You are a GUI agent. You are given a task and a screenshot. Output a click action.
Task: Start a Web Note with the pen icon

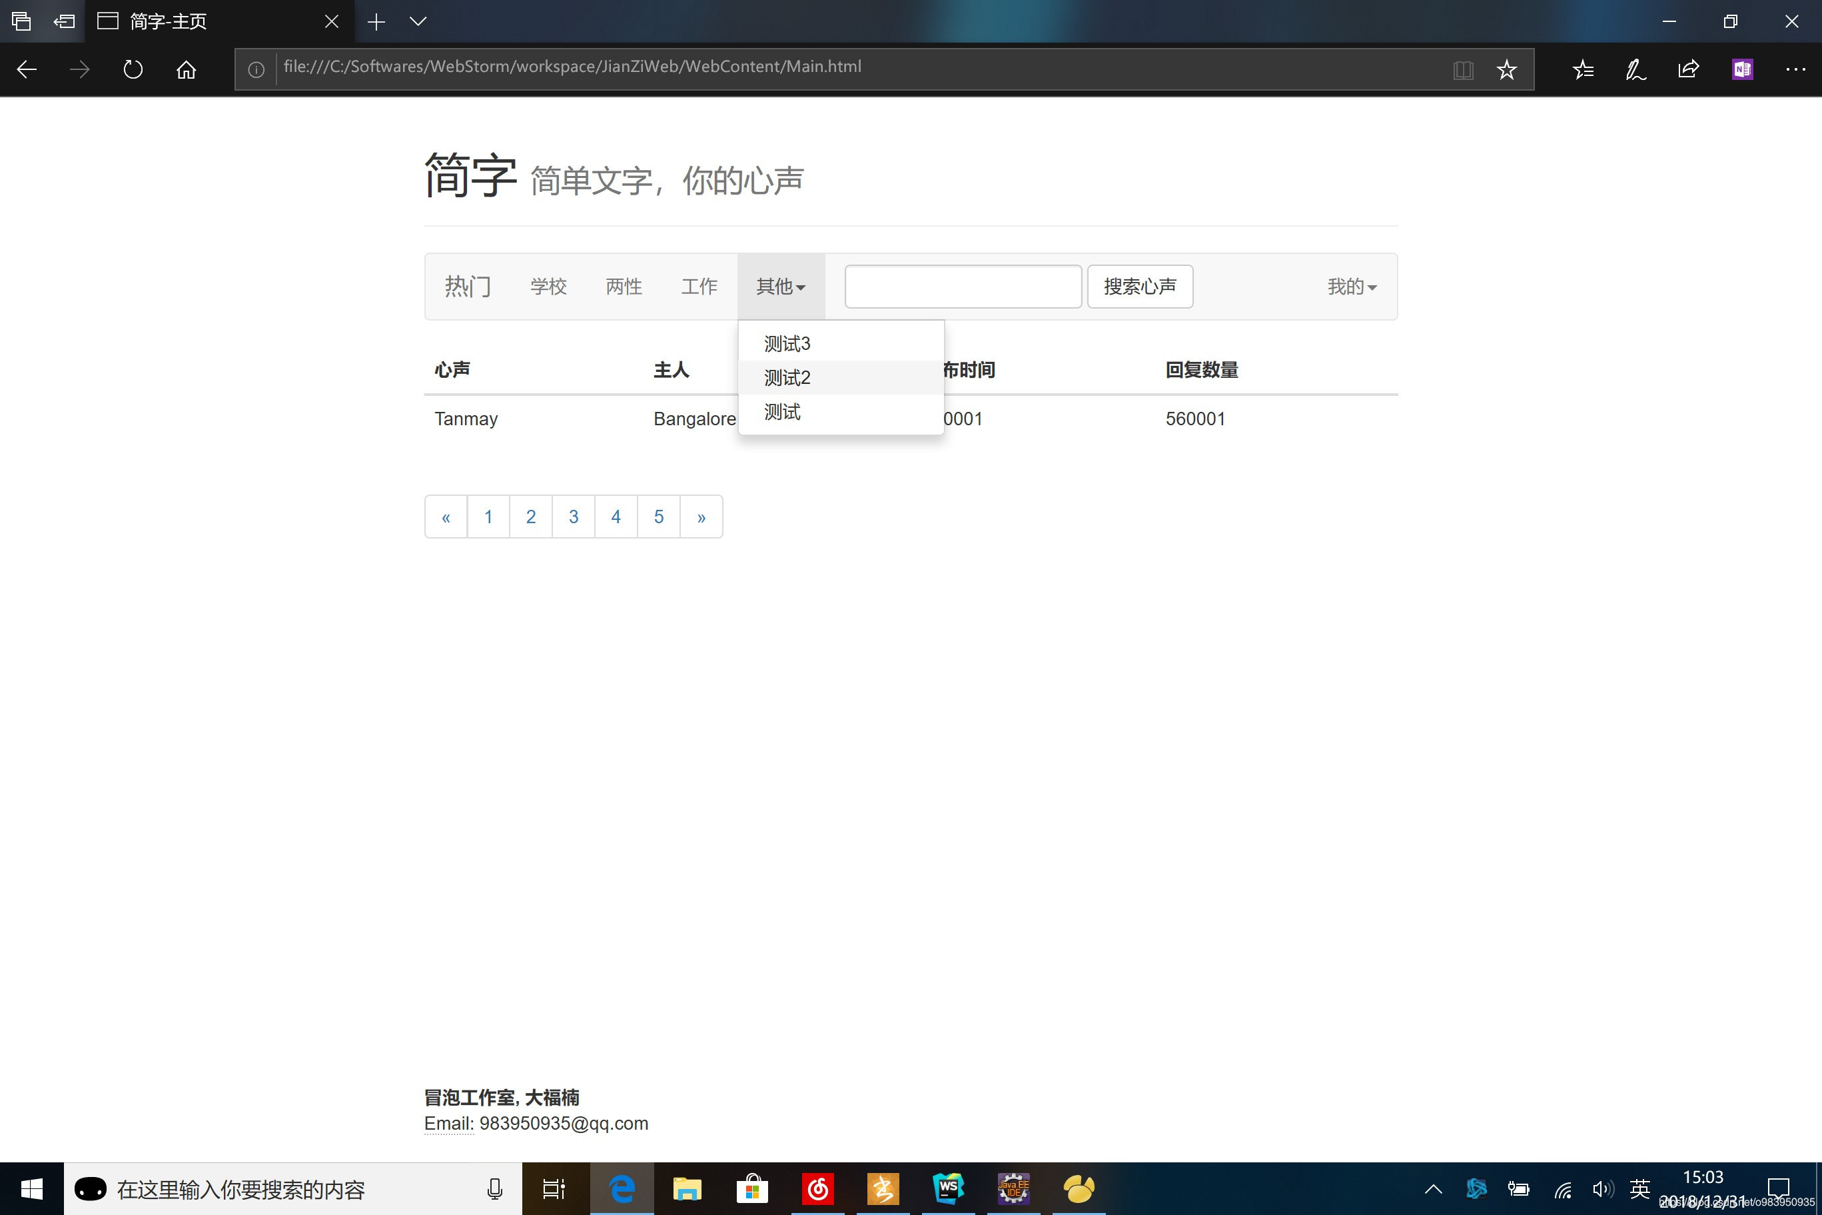click(x=1635, y=69)
